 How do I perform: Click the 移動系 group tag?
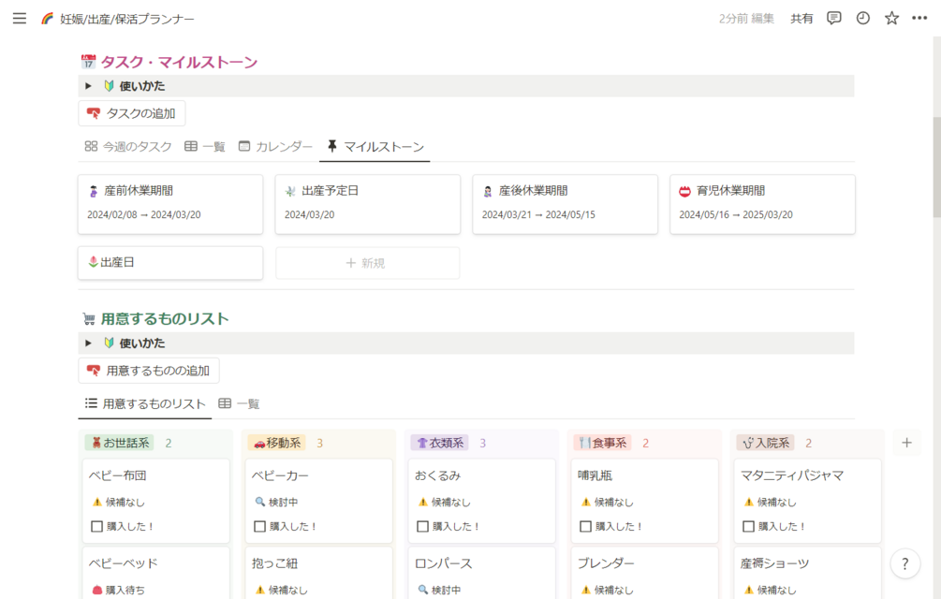(x=276, y=443)
